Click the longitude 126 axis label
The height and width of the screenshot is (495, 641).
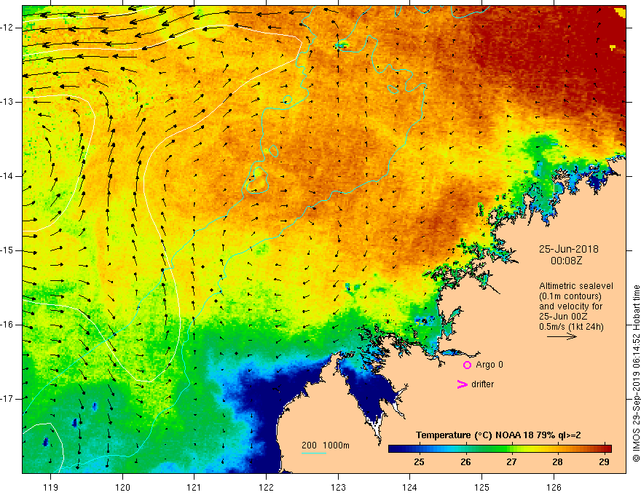coord(554,487)
